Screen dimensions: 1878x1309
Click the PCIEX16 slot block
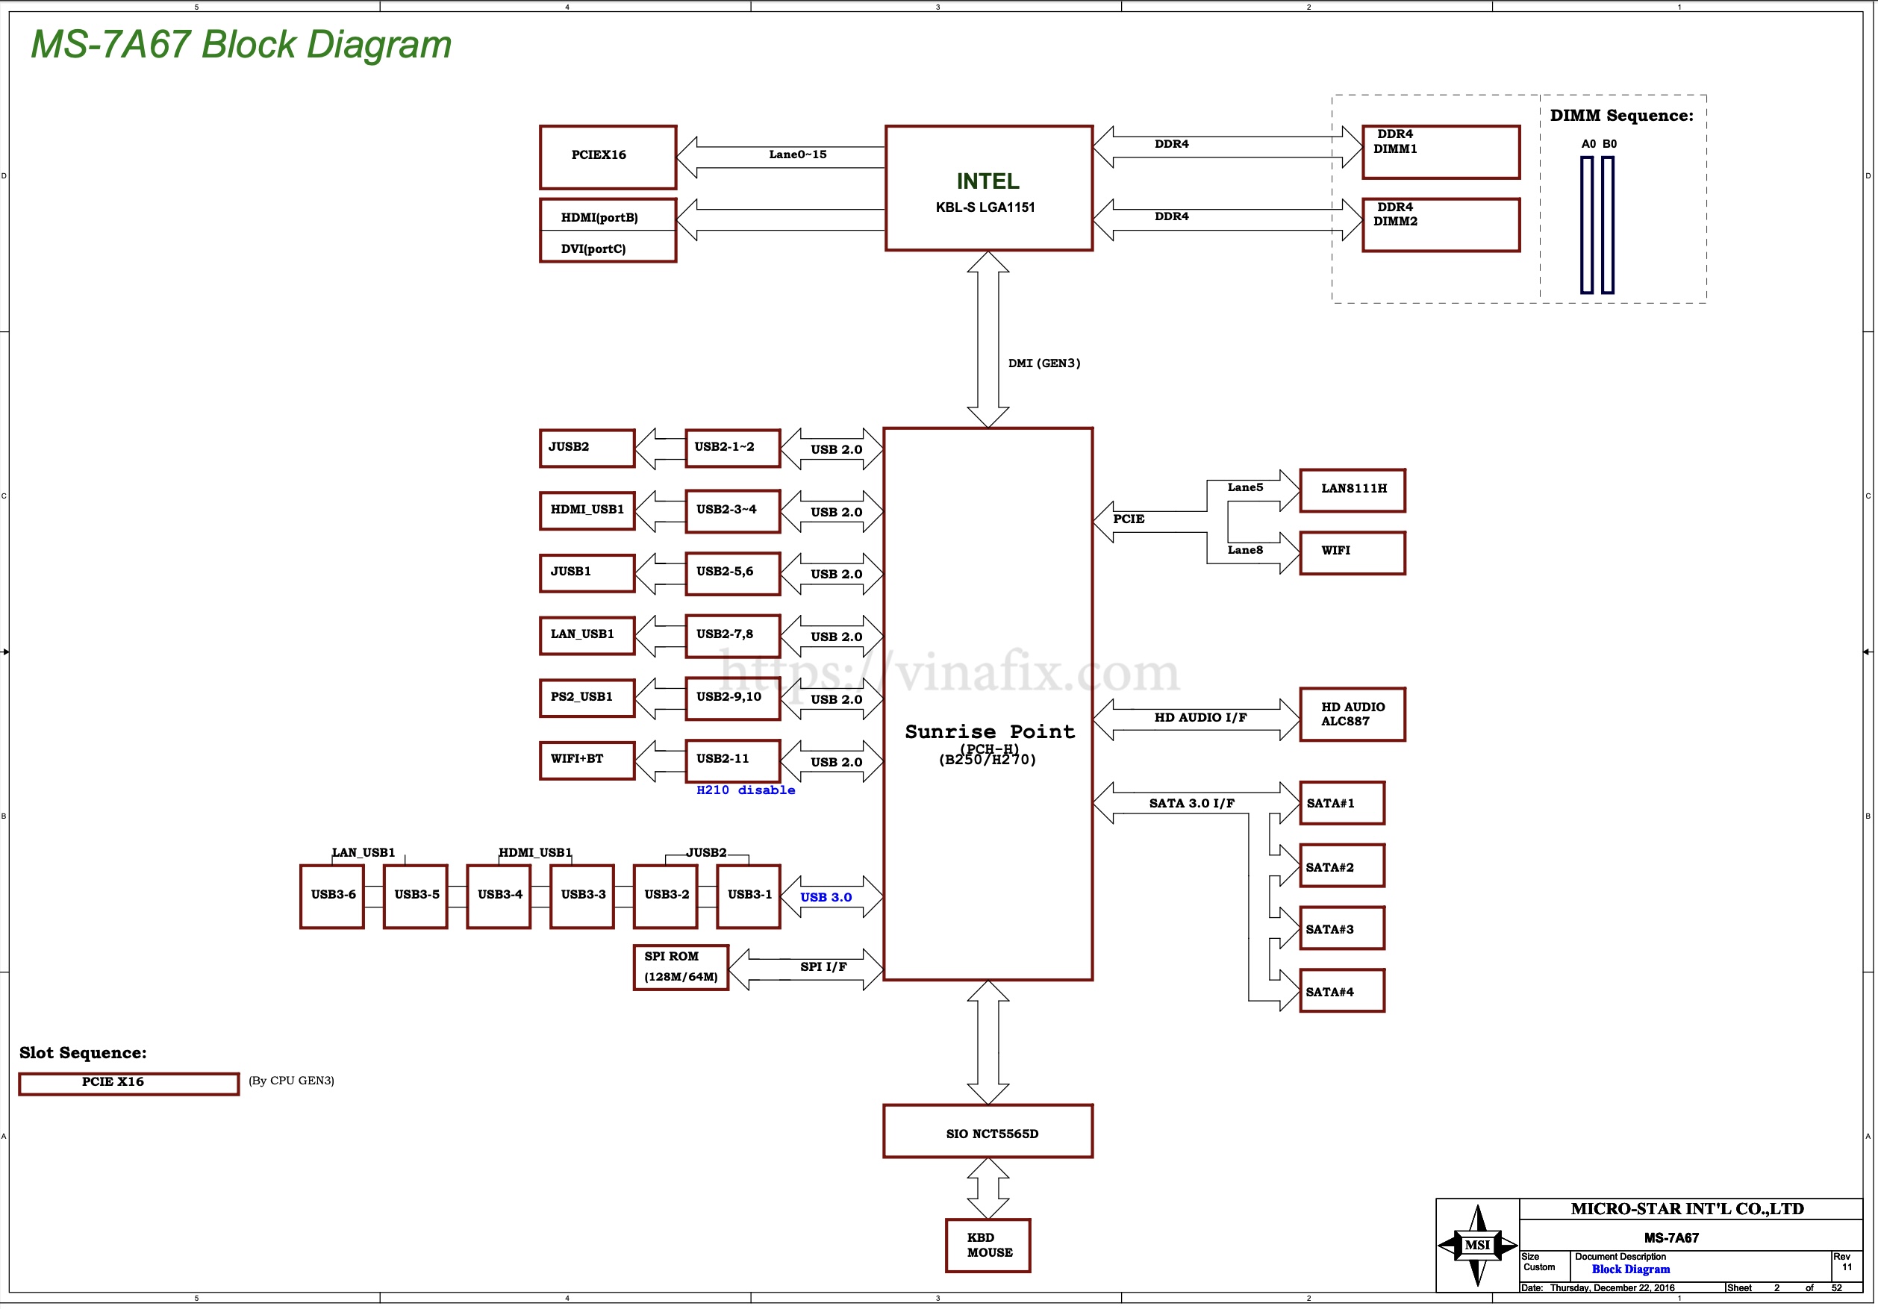(x=608, y=157)
